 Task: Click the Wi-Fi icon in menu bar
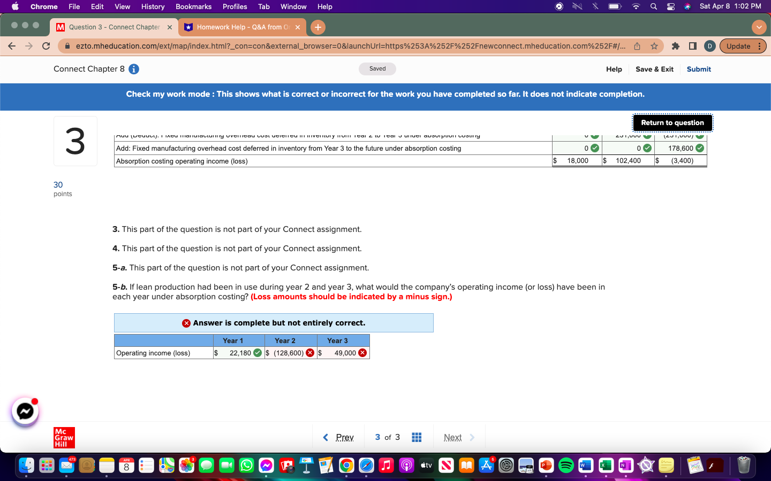click(x=636, y=6)
